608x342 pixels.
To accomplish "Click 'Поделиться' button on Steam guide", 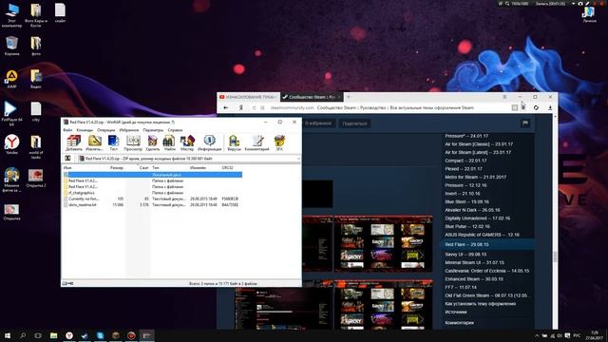I will point(354,123).
